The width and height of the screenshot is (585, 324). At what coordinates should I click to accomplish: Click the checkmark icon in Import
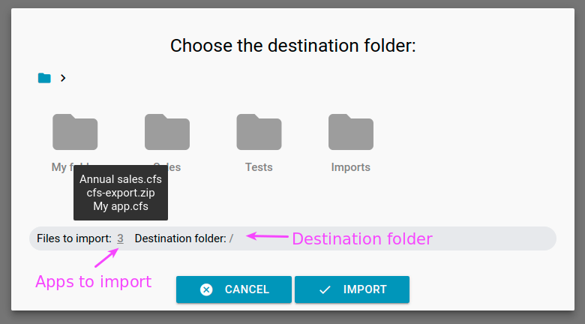point(325,289)
